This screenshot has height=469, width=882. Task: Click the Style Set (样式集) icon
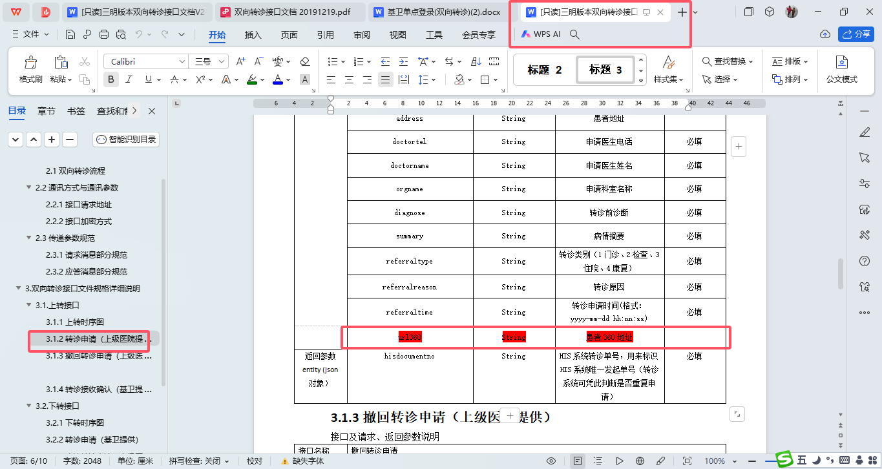tap(669, 70)
